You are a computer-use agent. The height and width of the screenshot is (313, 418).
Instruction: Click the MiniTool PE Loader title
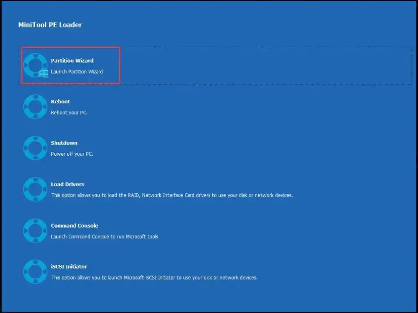click(x=50, y=25)
